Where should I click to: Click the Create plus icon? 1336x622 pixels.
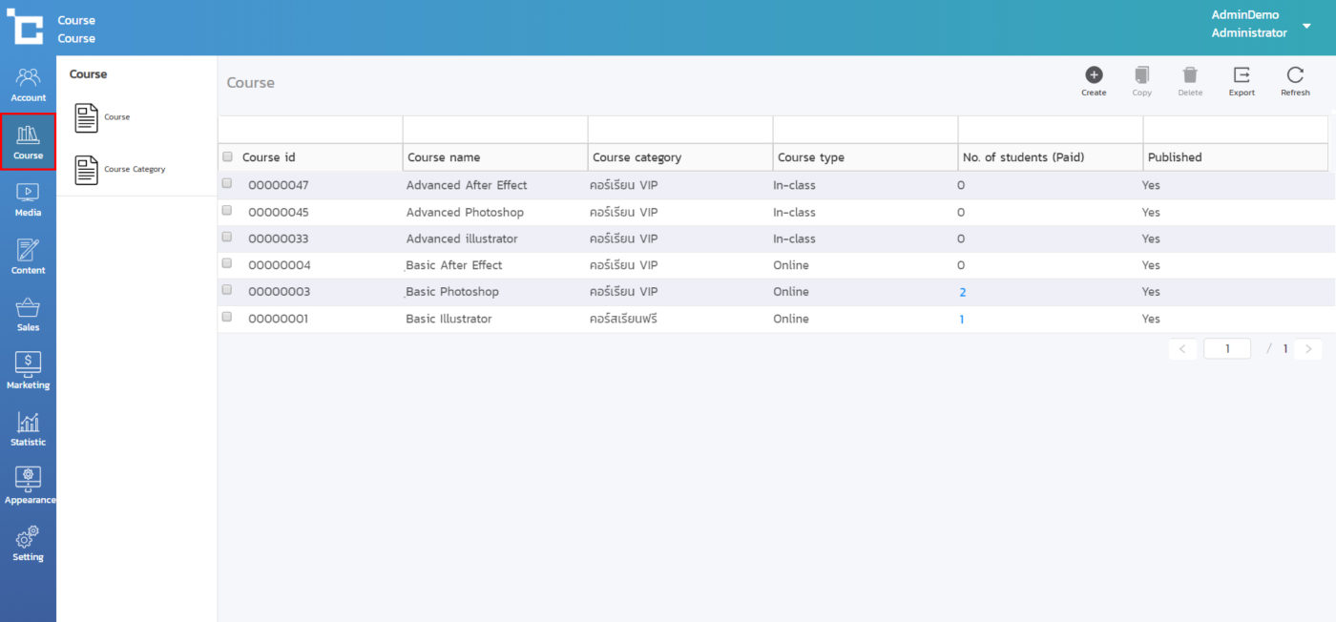(1094, 76)
